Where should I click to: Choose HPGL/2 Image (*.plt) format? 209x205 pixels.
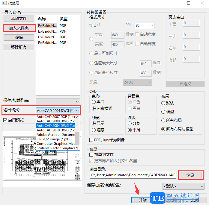[x=55, y=139]
